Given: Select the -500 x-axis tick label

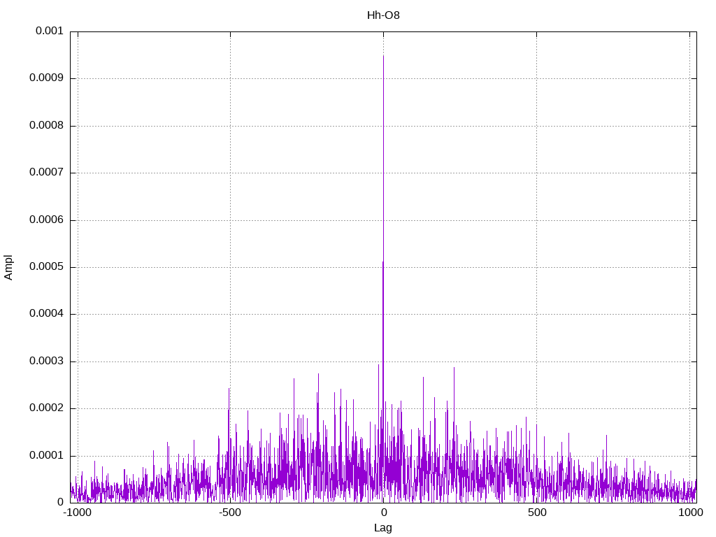Looking at the screenshot, I should [230, 513].
